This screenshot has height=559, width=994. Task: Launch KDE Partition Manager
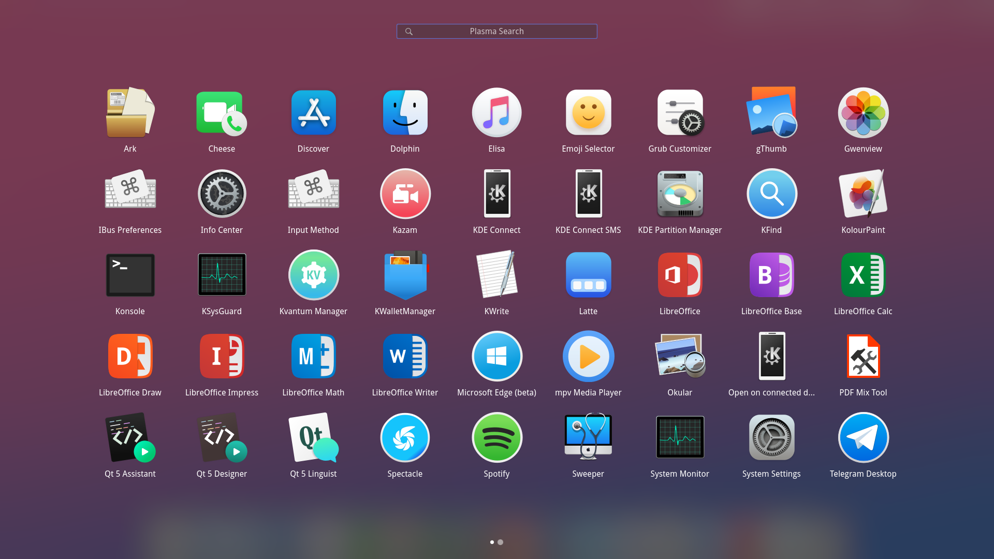point(680,194)
